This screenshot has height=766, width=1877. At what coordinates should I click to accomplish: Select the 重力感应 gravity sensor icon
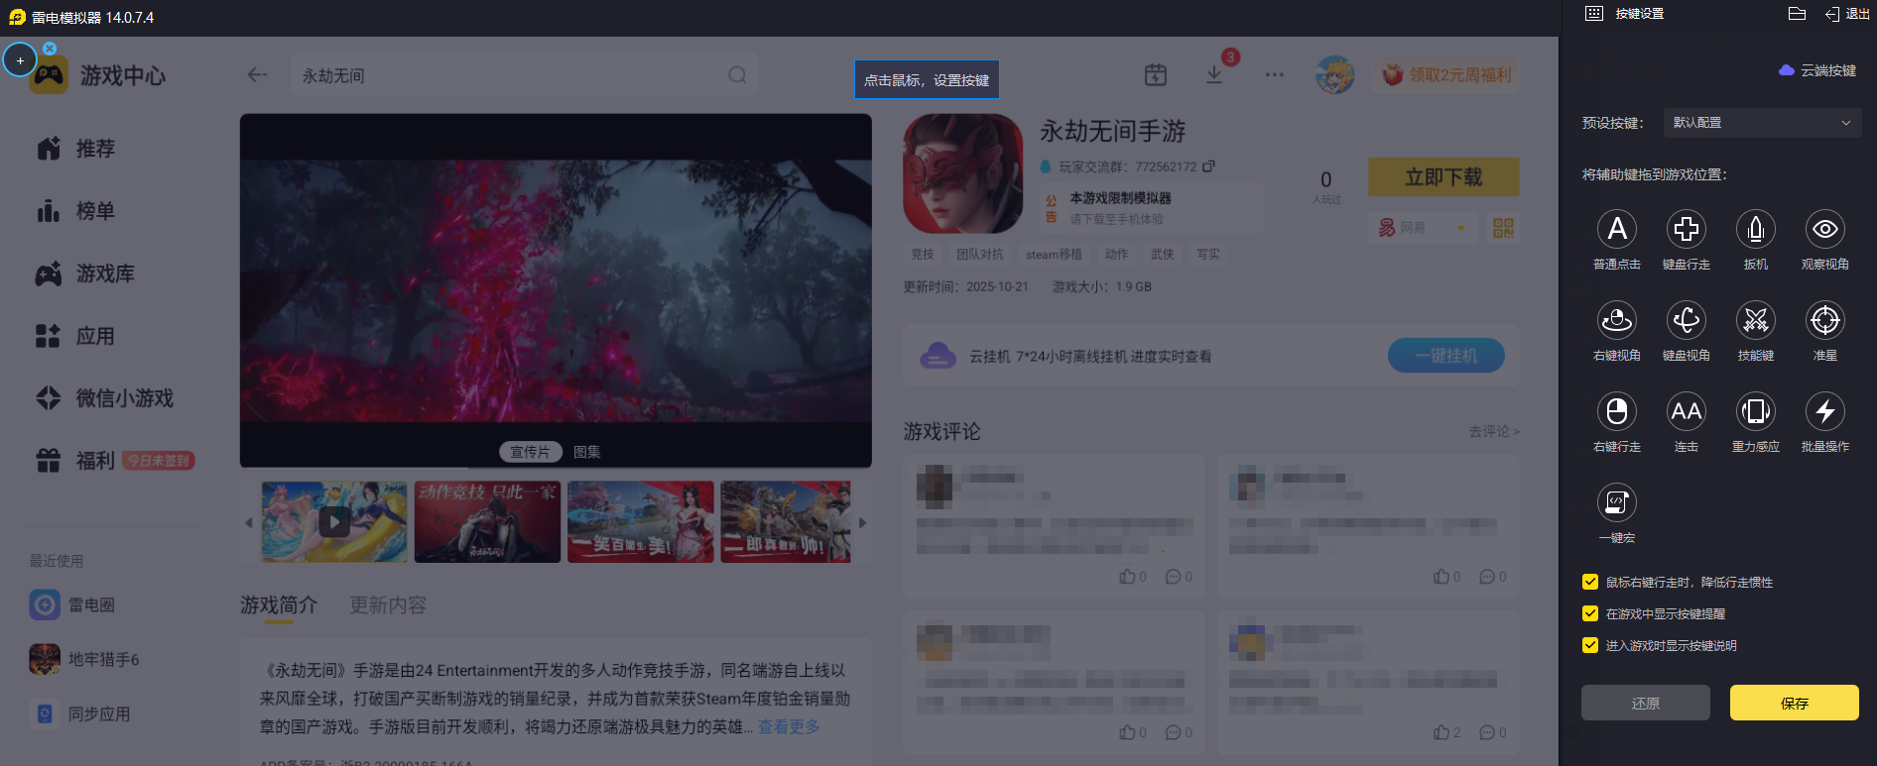[1756, 411]
